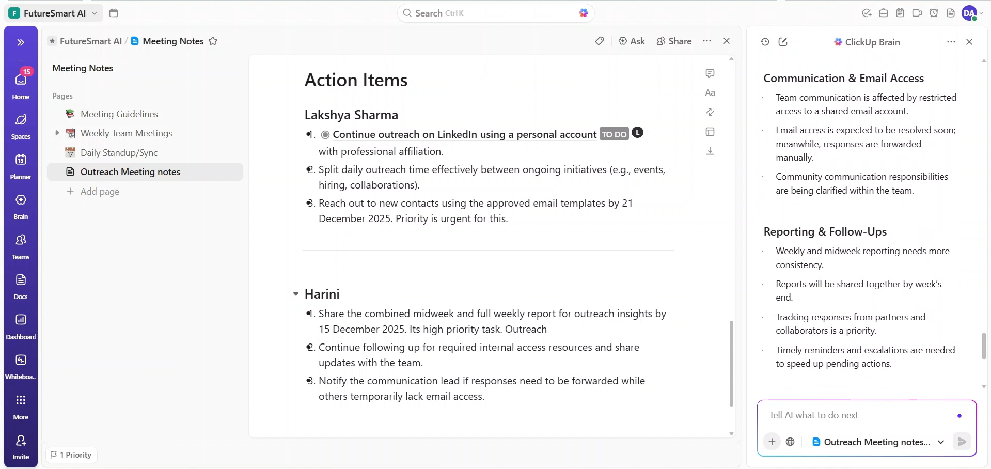Attach content with the plus button in Brain
991x469 pixels.
pos(772,442)
